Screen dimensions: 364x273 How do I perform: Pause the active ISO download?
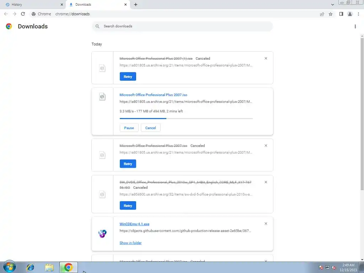click(129, 128)
